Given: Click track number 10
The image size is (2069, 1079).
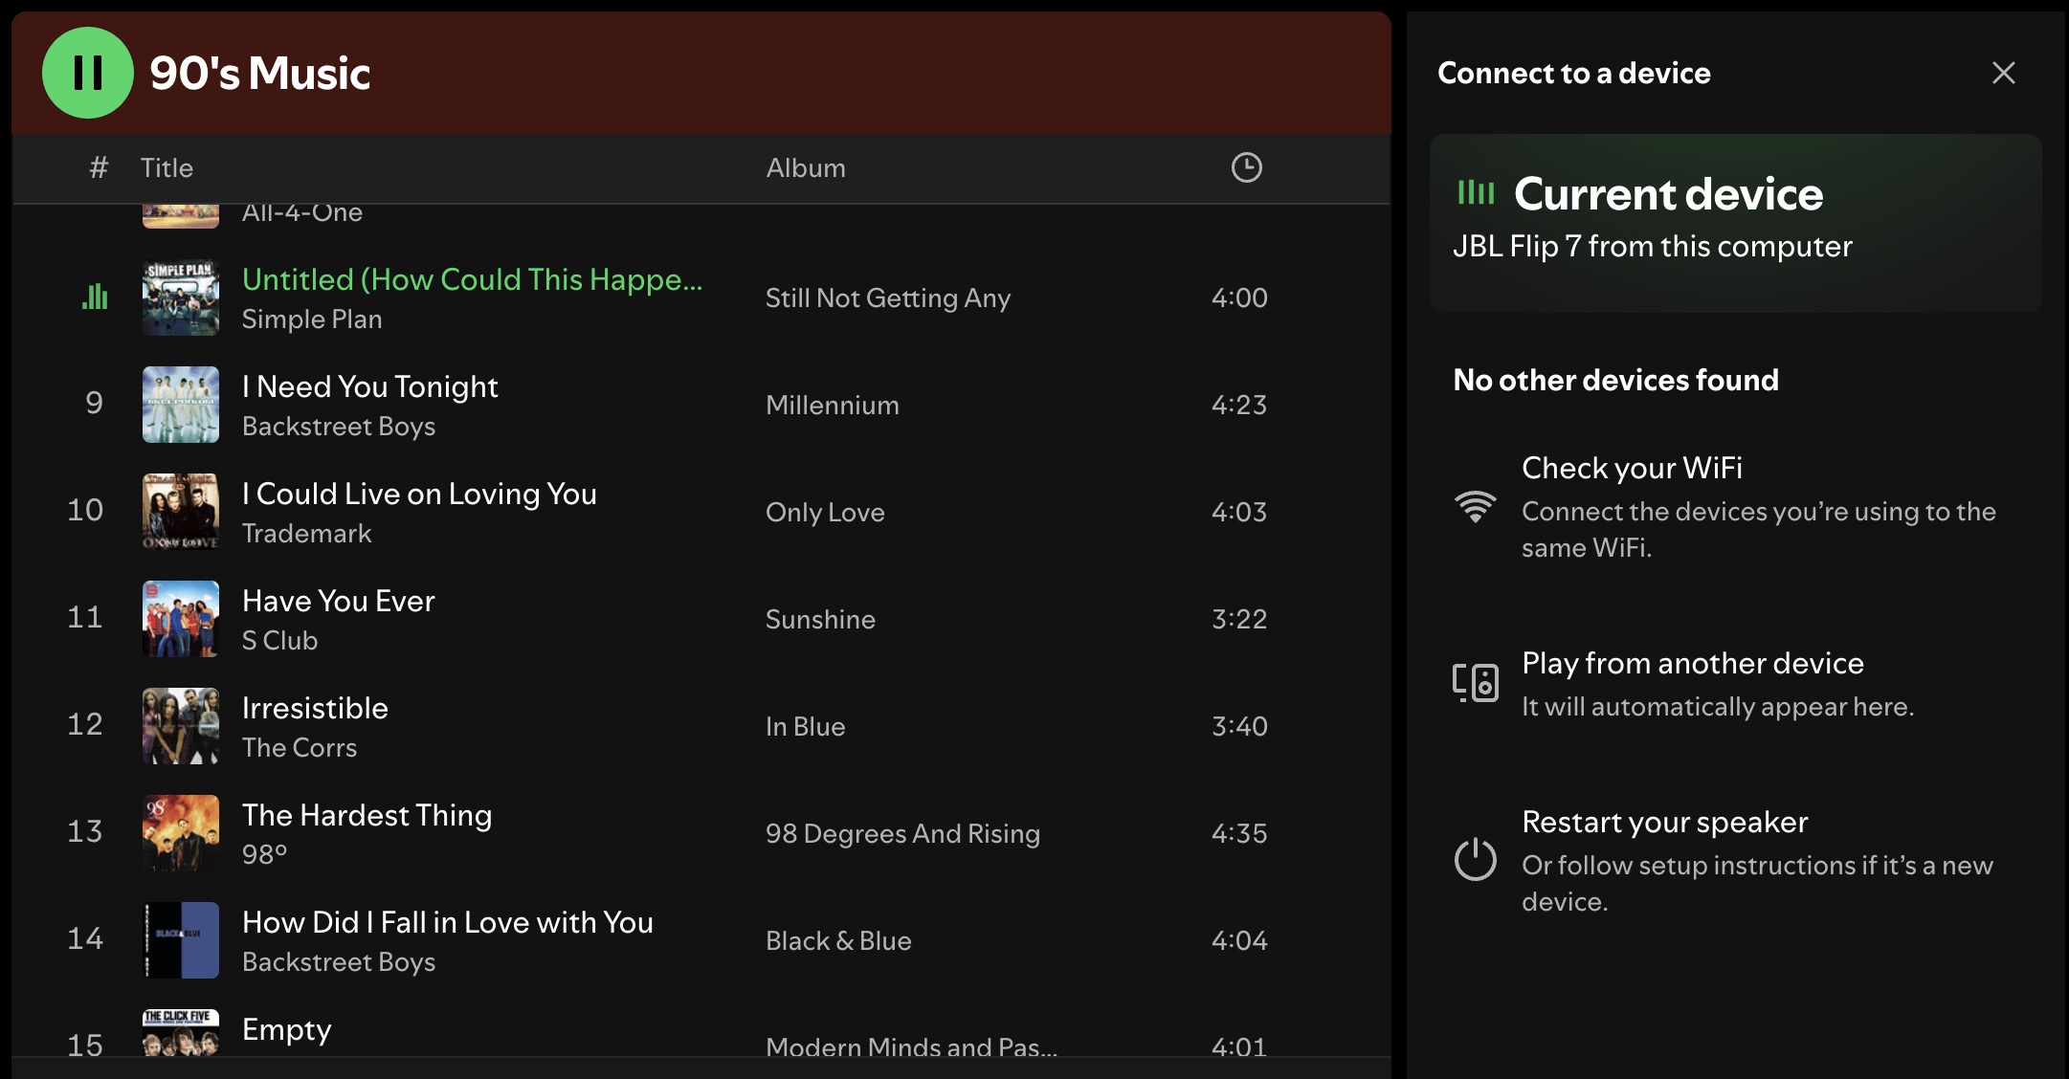Looking at the screenshot, I should point(85,510).
